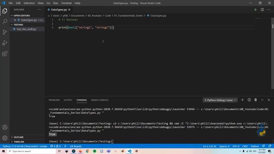The height and width of the screenshot is (154, 274).
Task: Open the Manage gear icon
Action: point(5,138)
